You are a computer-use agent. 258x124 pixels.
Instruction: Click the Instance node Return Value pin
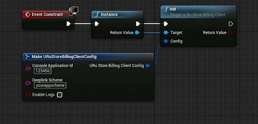pyautogui.click(x=137, y=33)
